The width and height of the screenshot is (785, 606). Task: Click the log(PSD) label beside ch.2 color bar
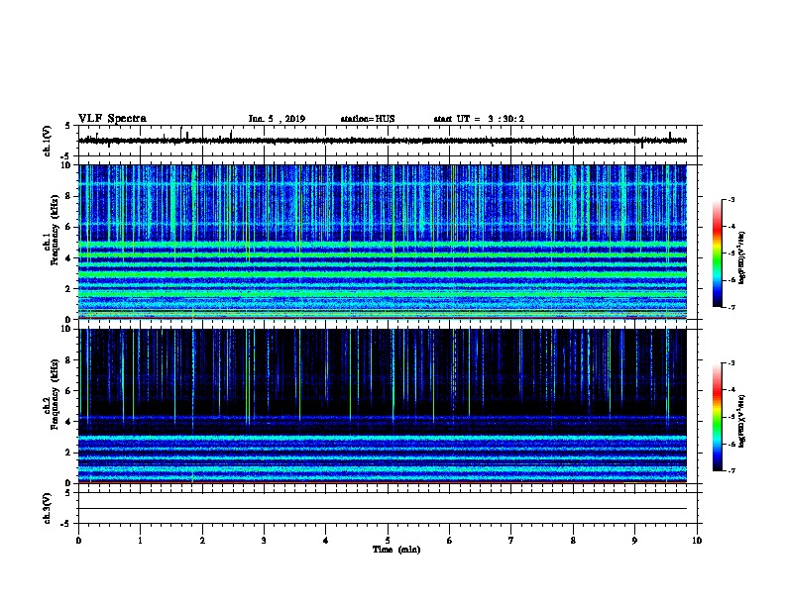(x=742, y=421)
